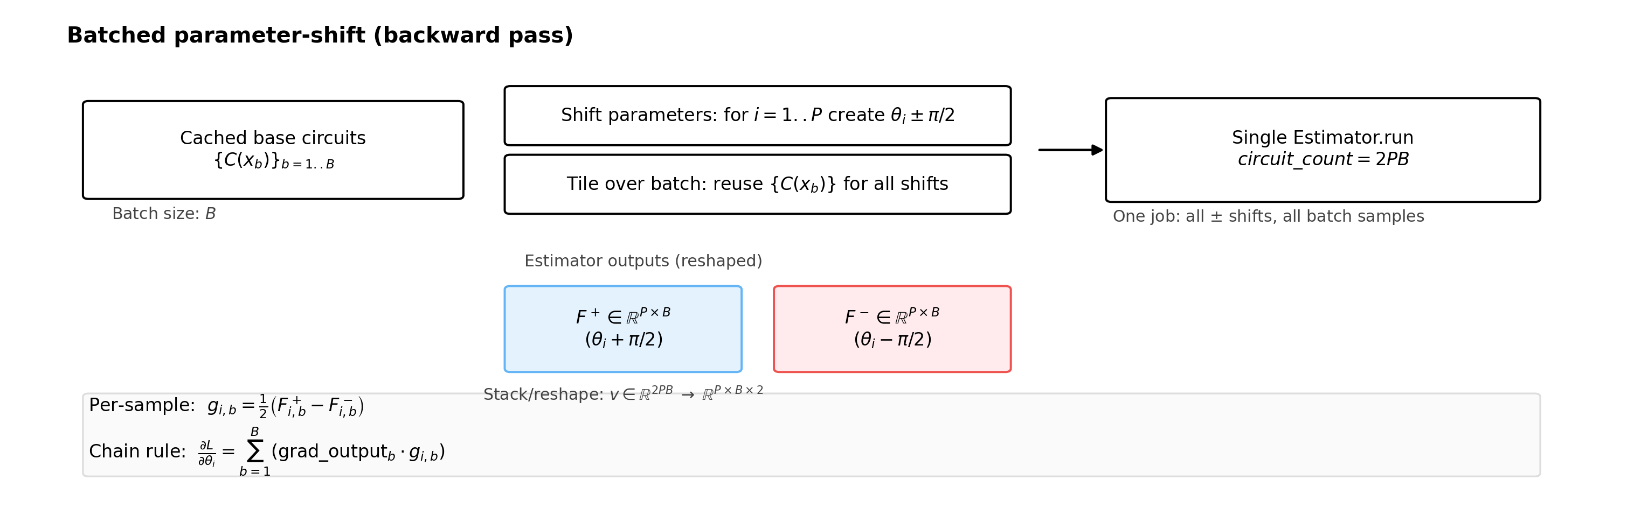Click the Tile over batch box
The height and width of the screenshot is (515, 1641).
coord(757,185)
